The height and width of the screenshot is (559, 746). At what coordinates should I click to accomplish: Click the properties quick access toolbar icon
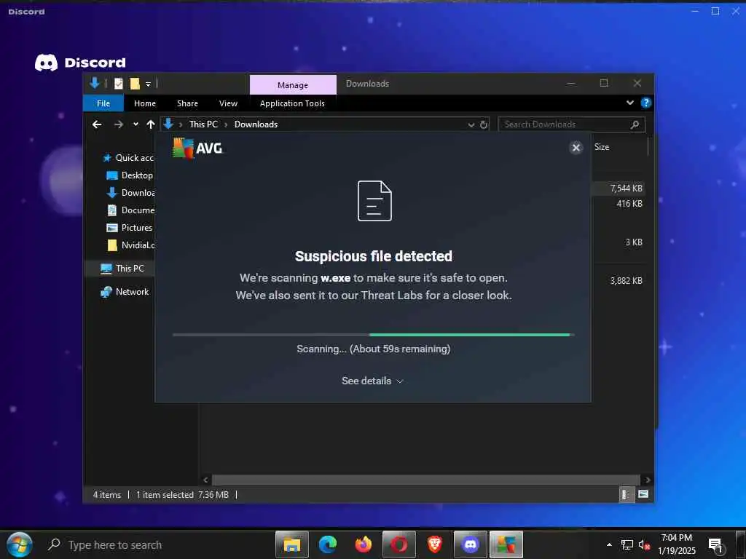119,84
